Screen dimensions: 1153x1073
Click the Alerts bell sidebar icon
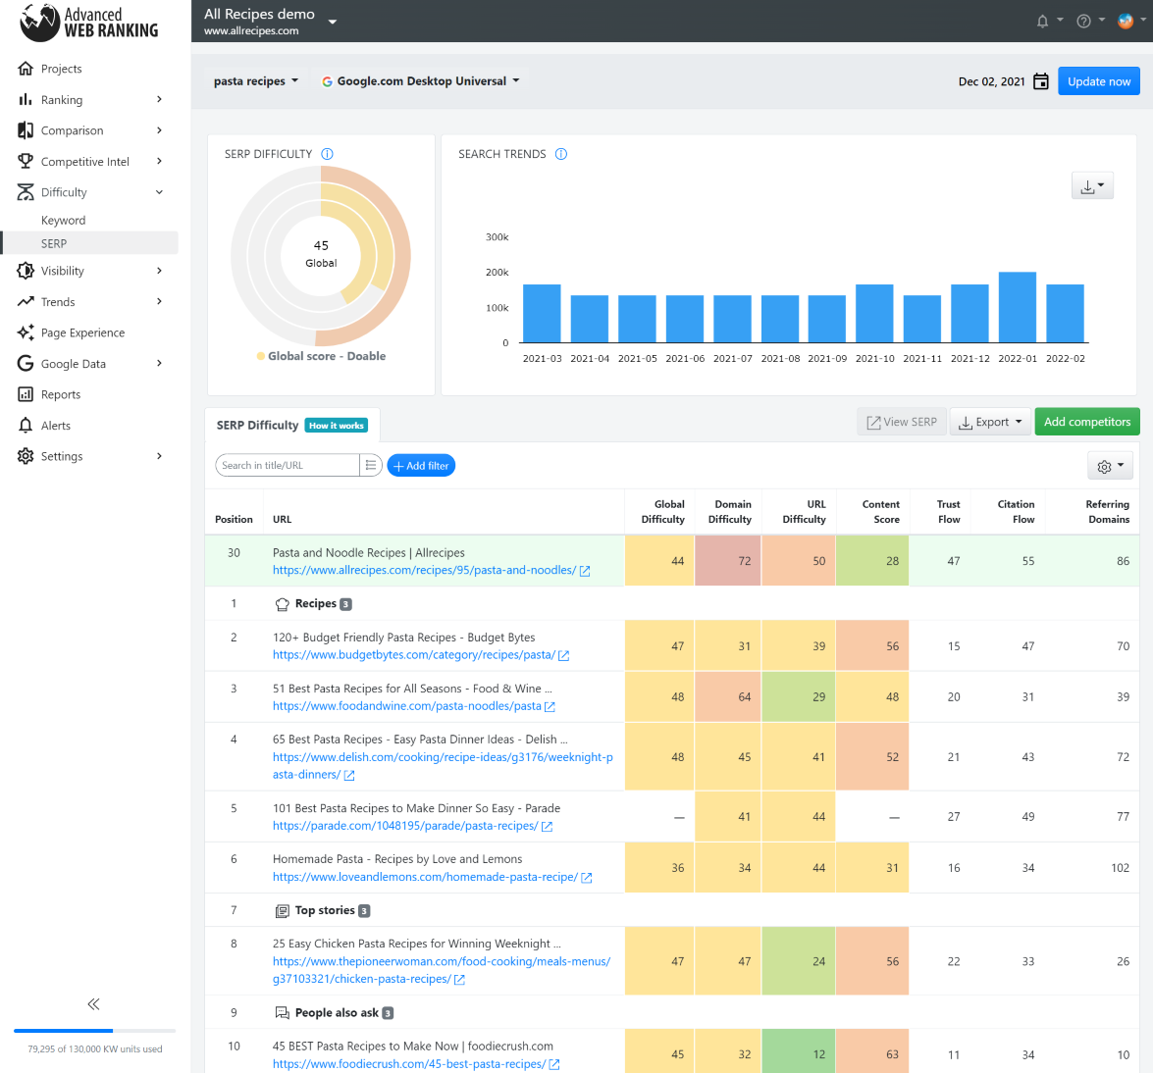[x=25, y=425]
